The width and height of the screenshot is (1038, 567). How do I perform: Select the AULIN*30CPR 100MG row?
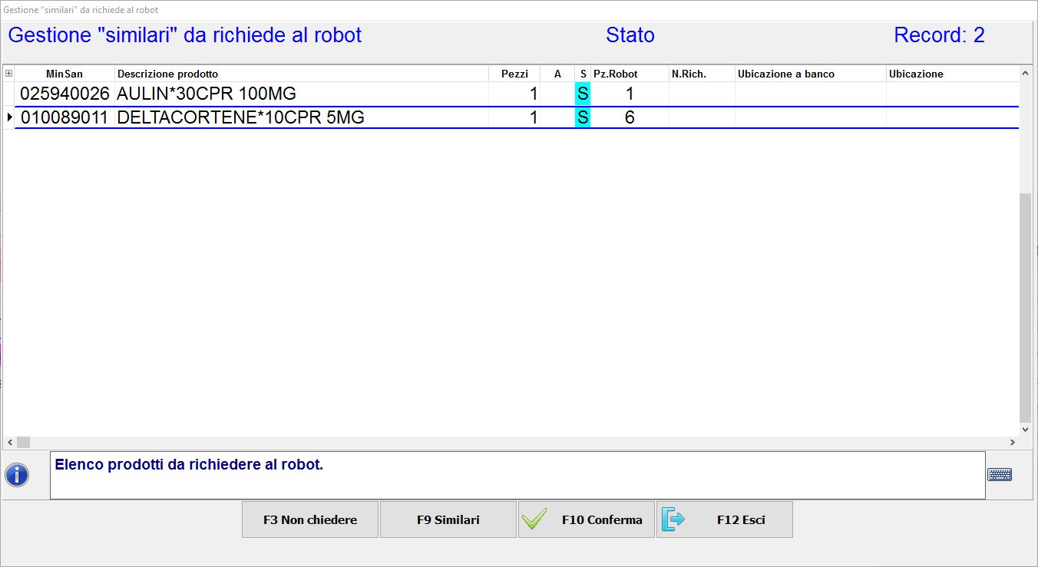click(206, 94)
